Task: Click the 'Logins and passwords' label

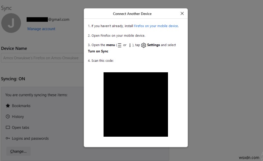Action: [30, 139]
